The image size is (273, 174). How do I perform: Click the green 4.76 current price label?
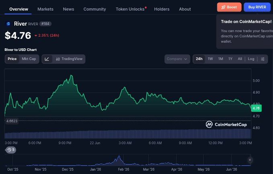pyautogui.click(x=256, y=108)
